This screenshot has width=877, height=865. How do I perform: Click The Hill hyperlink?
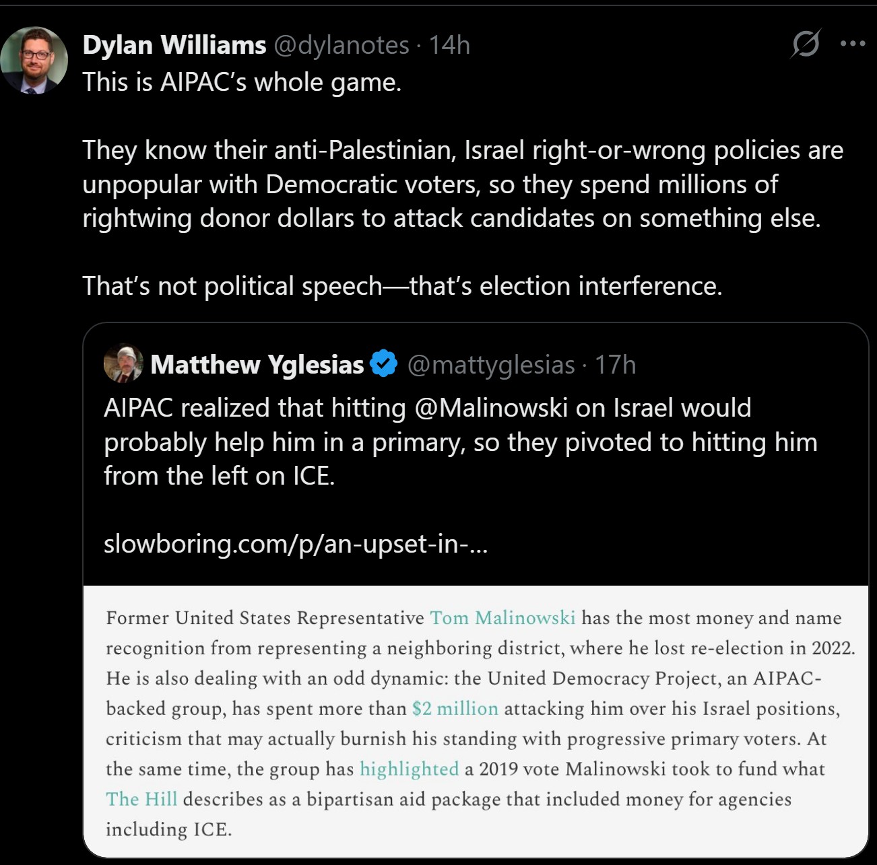click(141, 799)
